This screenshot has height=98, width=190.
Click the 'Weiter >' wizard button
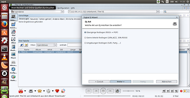pyautogui.click(x=121, y=82)
